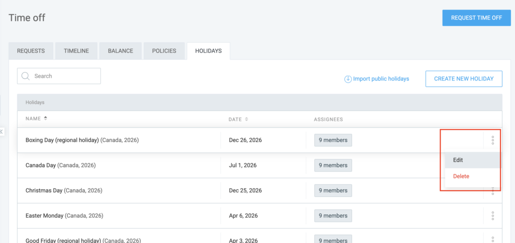Select the Holidays tab
Image resolution: width=515 pixels, height=243 pixels.
pyautogui.click(x=208, y=51)
